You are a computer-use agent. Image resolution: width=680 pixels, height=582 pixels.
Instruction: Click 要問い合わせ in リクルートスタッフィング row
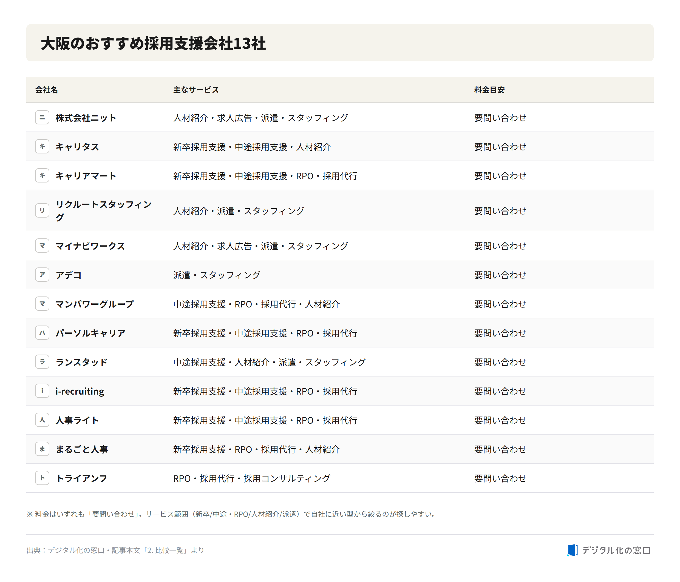coord(500,211)
